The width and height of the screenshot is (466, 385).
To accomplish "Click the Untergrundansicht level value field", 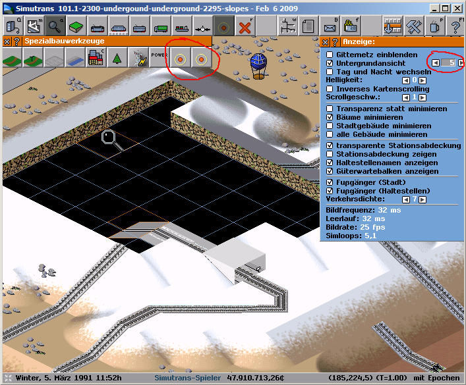I will (449, 63).
